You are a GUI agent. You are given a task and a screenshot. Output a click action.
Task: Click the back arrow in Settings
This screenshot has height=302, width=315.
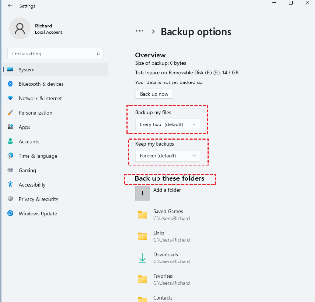[x=10, y=6]
